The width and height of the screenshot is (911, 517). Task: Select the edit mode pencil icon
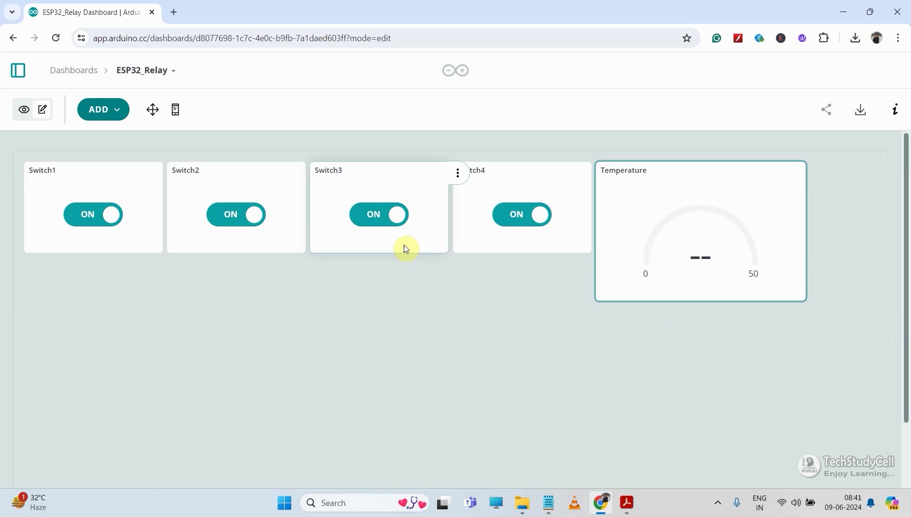pos(43,110)
